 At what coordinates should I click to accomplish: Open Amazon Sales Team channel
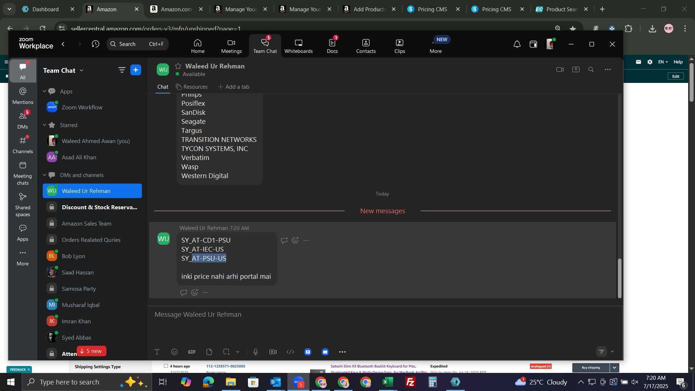click(x=92, y=223)
